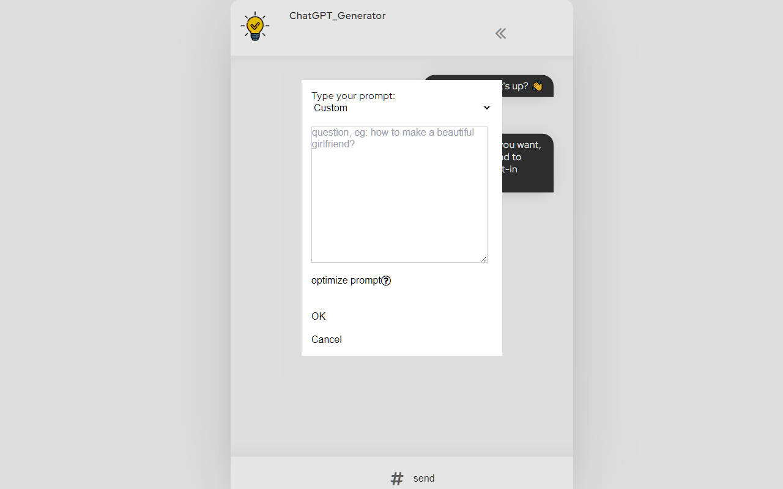This screenshot has height=489, width=783.
Task: Focus the question prompt text area
Action: (x=399, y=194)
